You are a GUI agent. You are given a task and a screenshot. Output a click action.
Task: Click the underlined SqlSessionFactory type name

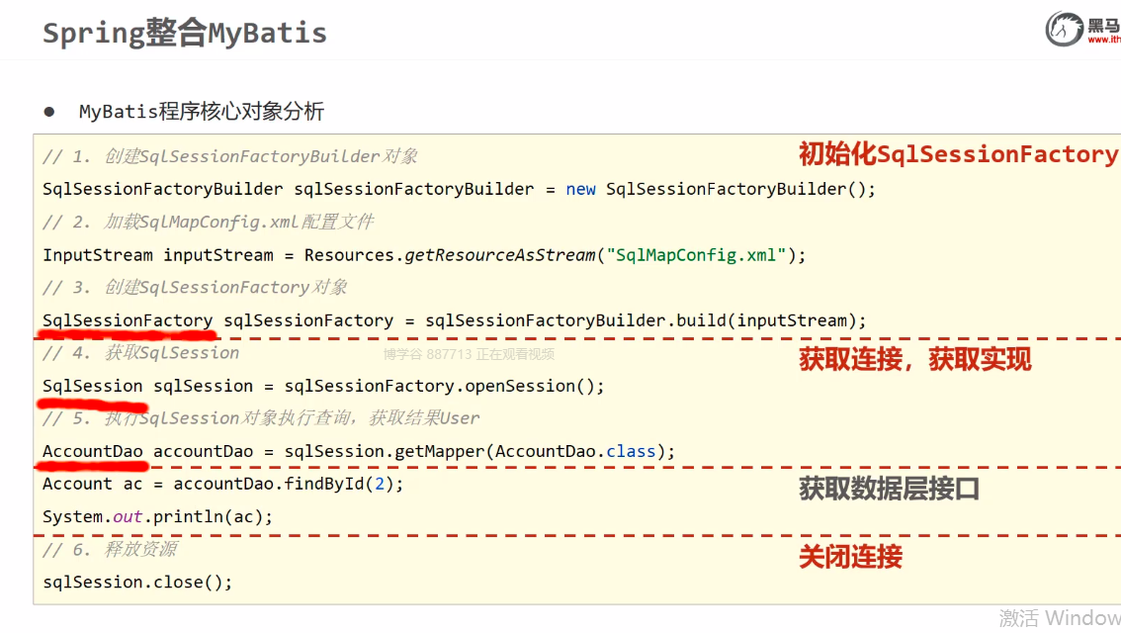[x=128, y=320]
